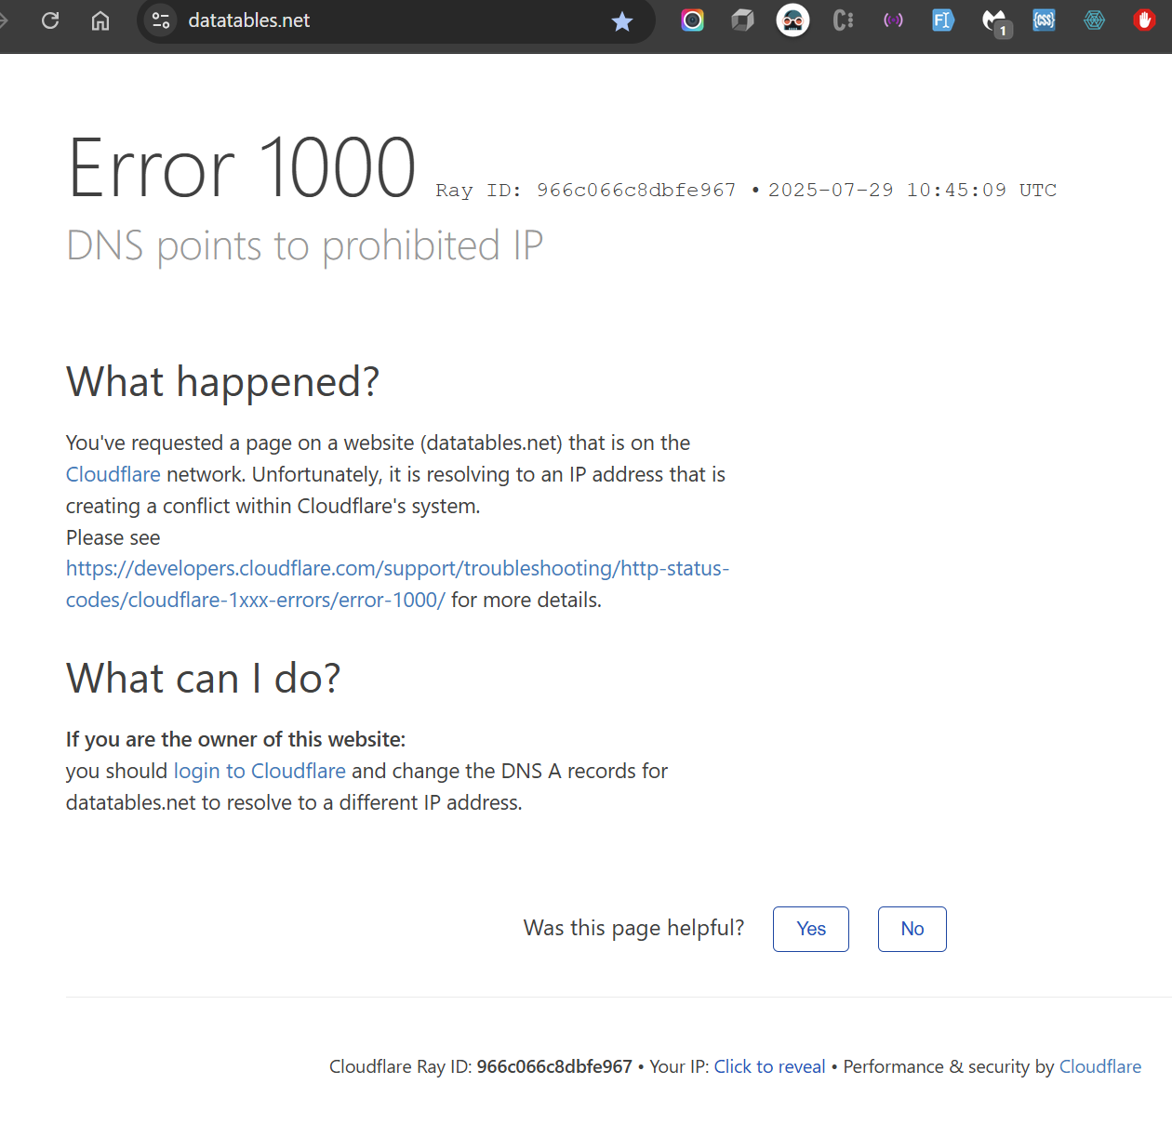Image resolution: width=1172 pixels, height=1137 pixels.
Task: Click the Ray ID text in header
Action: 586,191
